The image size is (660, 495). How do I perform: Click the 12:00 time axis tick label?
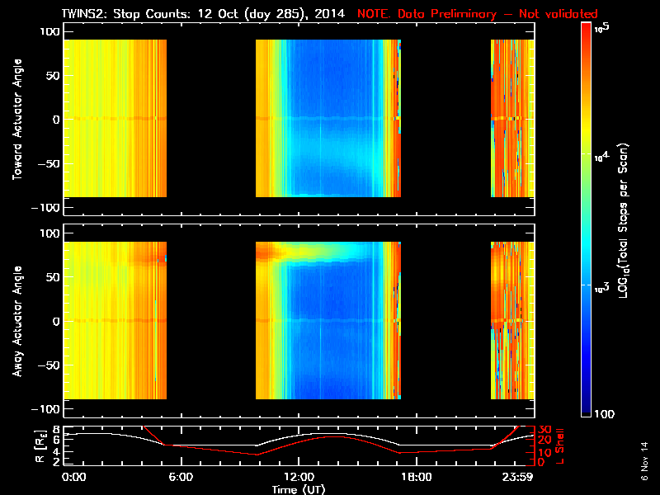(x=299, y=477)
